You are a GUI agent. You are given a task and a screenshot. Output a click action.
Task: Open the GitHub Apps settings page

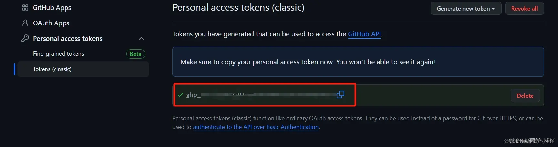point(52,7)
